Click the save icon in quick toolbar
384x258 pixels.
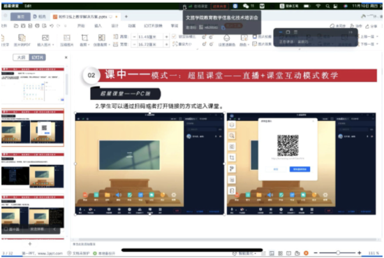(x=23, y=26)
